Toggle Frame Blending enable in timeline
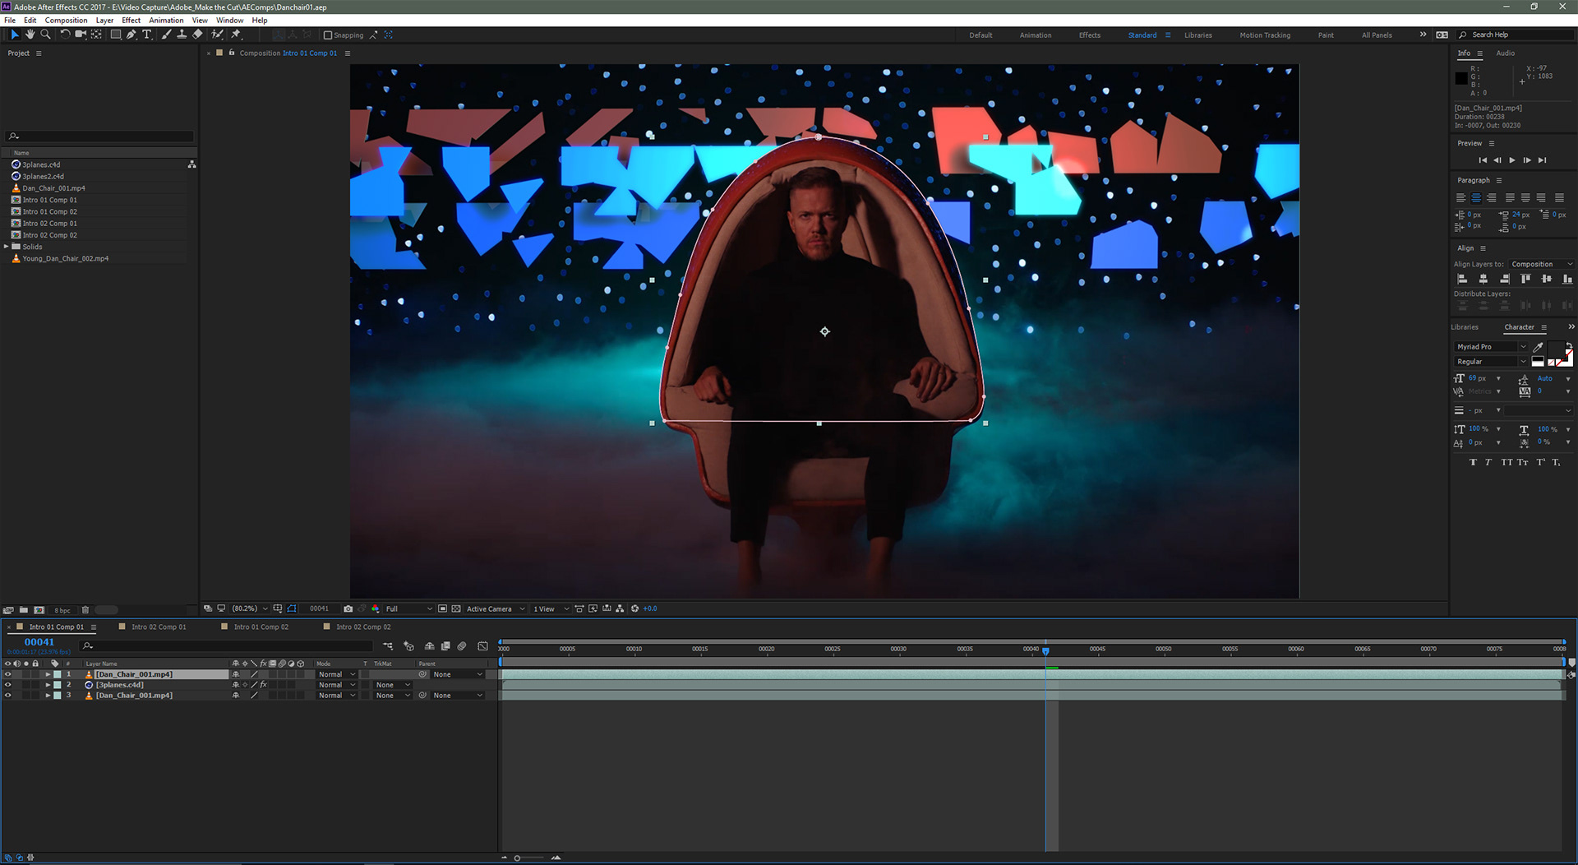Screen dimensions: 1578x865 click(445, 646)
